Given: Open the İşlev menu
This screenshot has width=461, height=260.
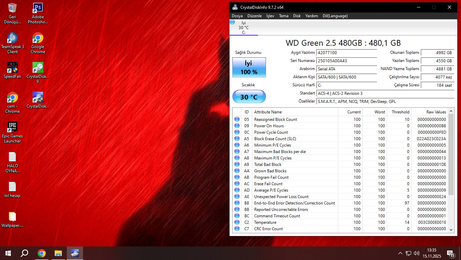Looking at the screenshot, I should pos(270,16).
